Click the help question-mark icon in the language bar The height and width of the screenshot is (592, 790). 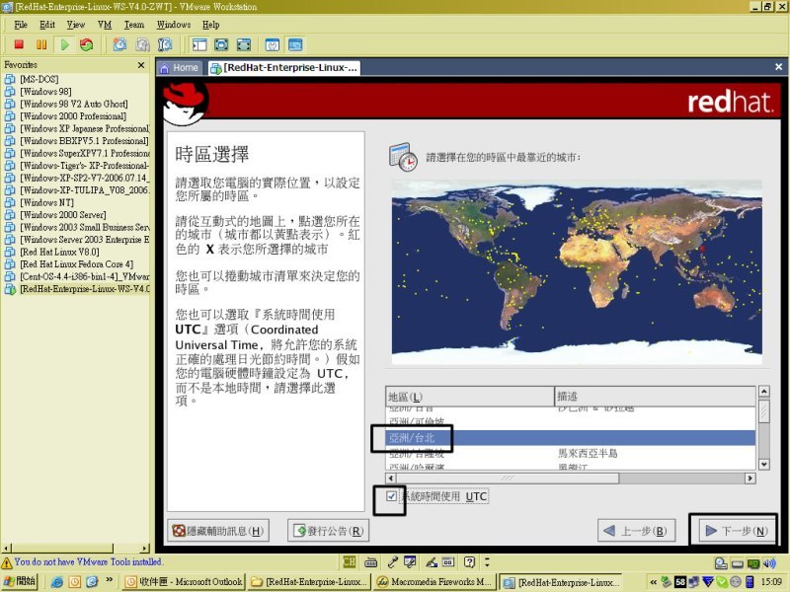pos(470,561)
